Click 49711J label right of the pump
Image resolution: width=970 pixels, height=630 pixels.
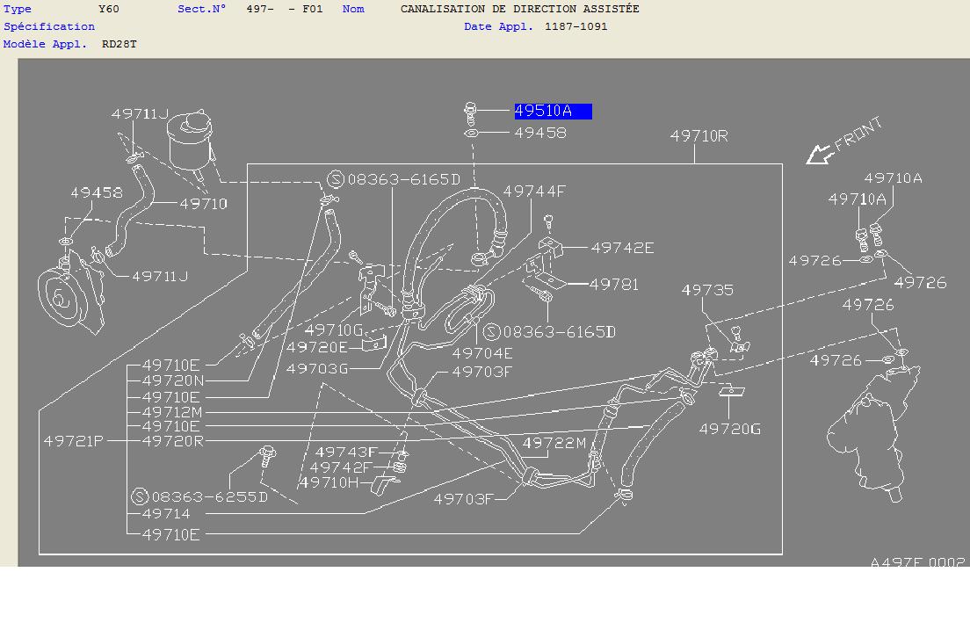[160, 277]
